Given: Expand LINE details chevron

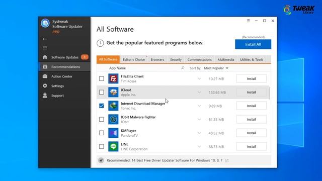Looking at the screenshot, I should point(199,146).
